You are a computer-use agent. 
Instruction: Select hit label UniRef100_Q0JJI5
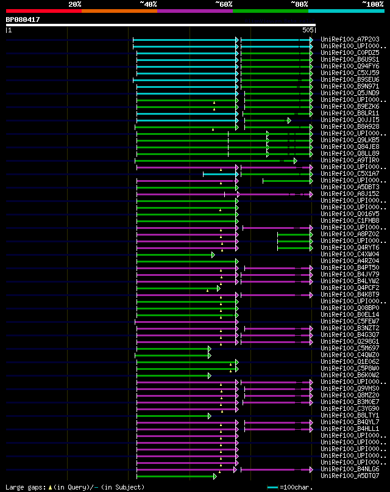click(x=350, y=120)
